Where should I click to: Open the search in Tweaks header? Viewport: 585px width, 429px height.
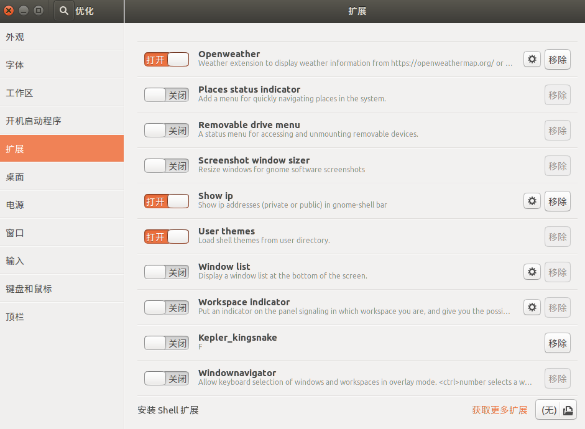point(64,11)
